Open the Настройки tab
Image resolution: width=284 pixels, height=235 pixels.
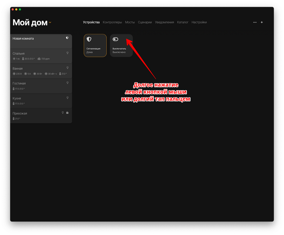click(x=199, y=22)
